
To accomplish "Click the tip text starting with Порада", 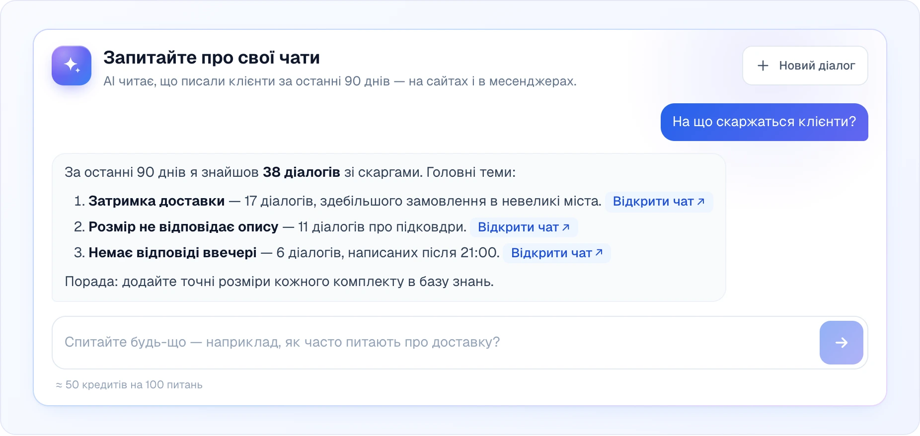I will (x=279, y=282).
